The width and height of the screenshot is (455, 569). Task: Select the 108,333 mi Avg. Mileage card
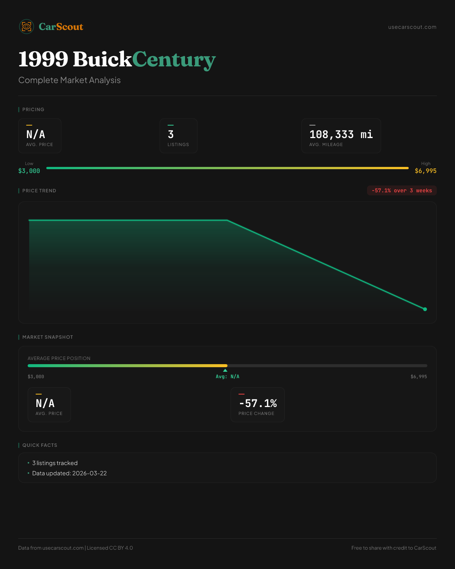click(341, 136)
